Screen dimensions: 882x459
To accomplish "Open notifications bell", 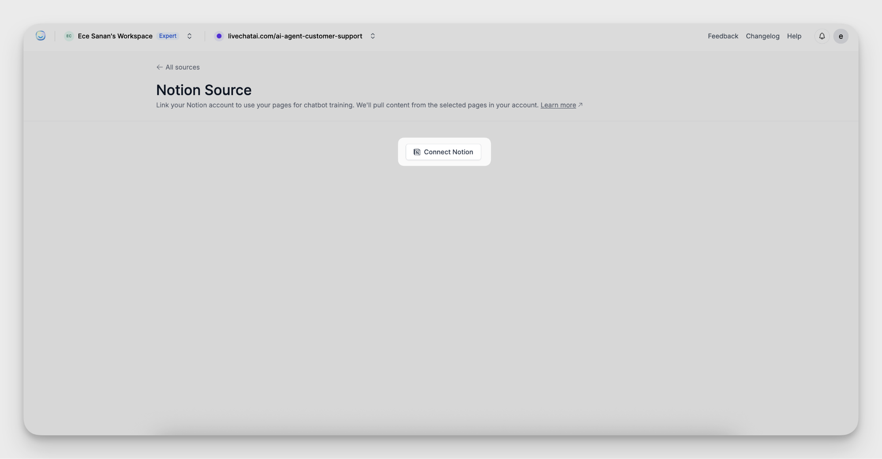I will [x=822, y=36].
